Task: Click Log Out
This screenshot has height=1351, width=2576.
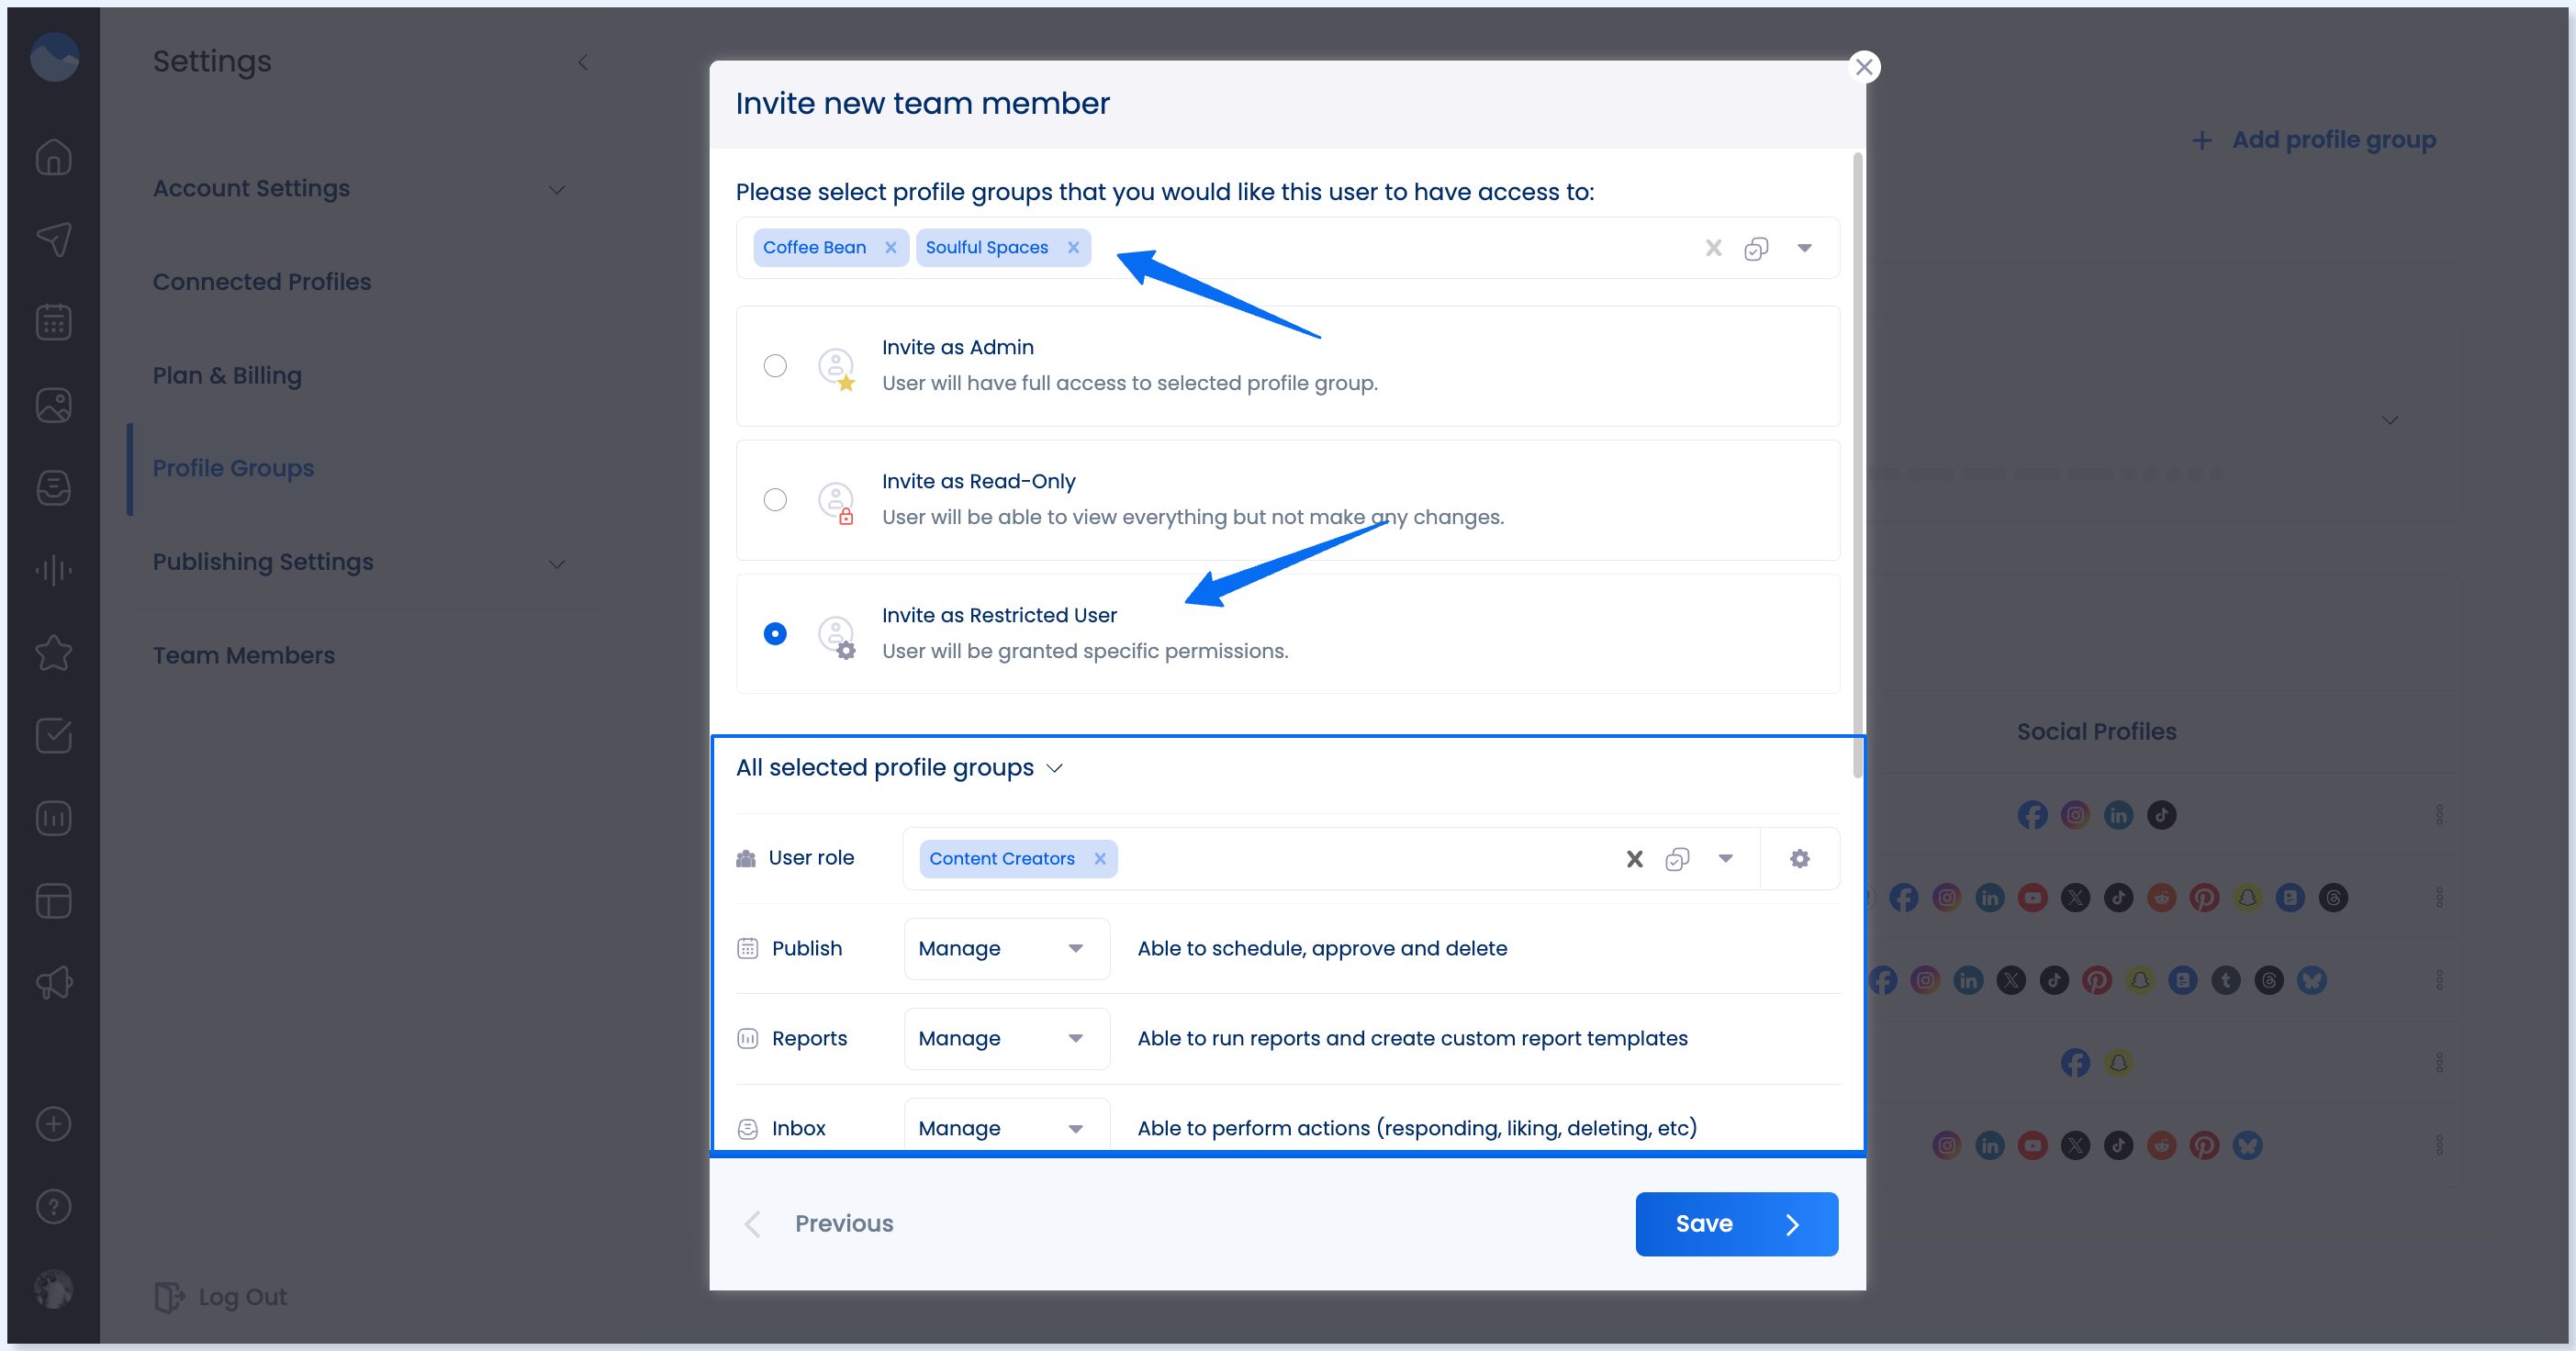Action: point(221,1296)
